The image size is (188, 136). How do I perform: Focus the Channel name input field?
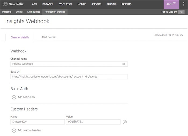(x=69, y=64)
